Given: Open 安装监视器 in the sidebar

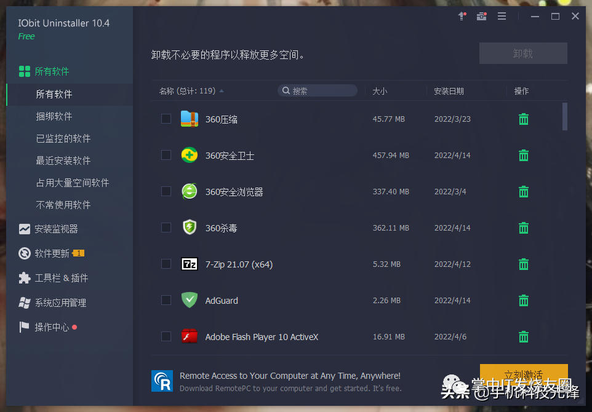Looking at the screenshot, I should 49,229.
